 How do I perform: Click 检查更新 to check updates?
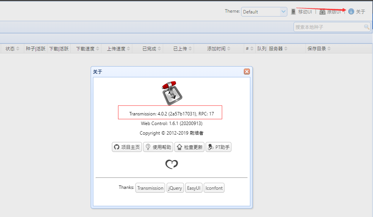[189, 147]
